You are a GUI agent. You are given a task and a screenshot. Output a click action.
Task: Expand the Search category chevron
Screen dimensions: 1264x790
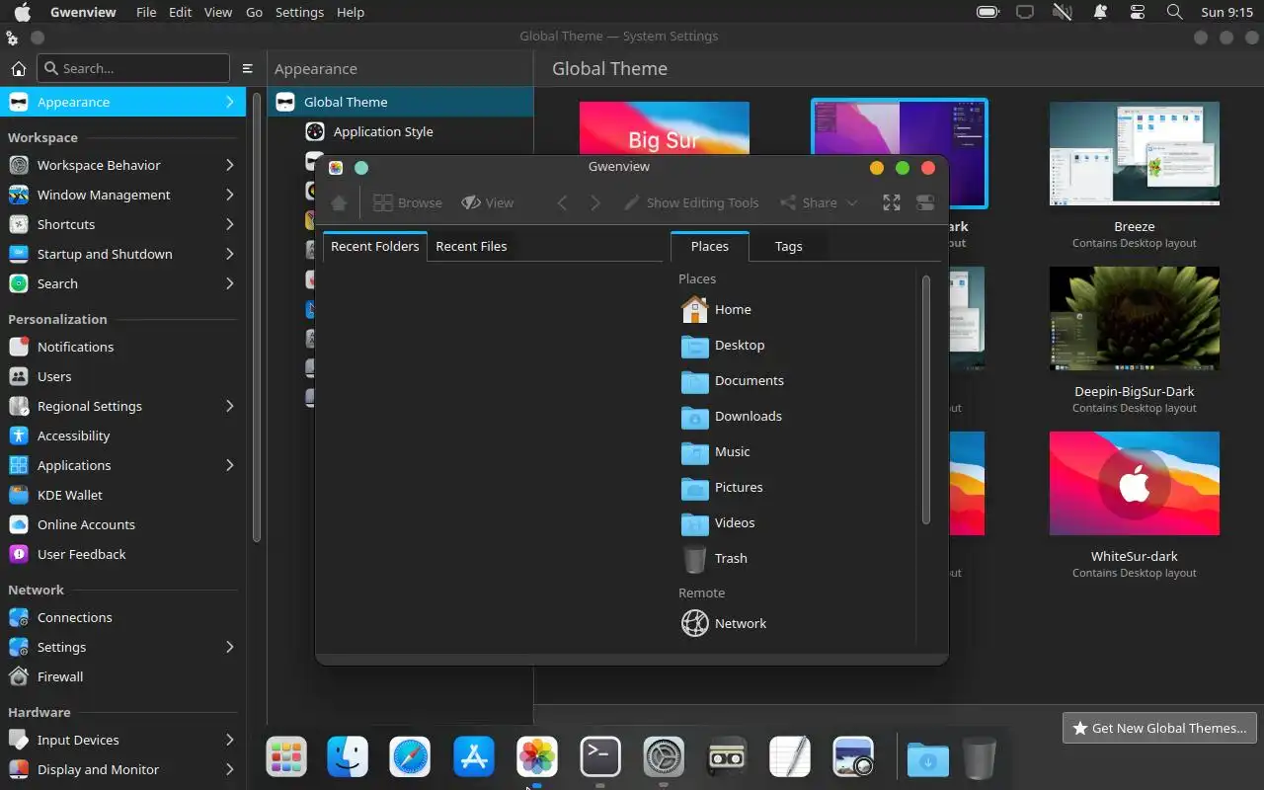(x=229, y=283)
